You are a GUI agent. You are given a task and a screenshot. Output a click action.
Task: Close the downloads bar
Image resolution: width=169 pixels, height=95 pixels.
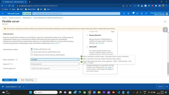click(x=167, y=87)
